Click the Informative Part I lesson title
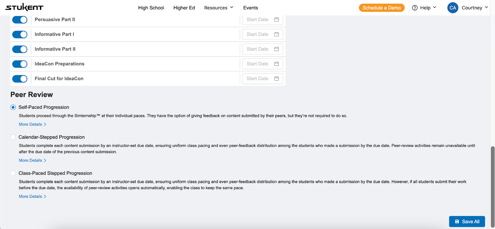 54,34
